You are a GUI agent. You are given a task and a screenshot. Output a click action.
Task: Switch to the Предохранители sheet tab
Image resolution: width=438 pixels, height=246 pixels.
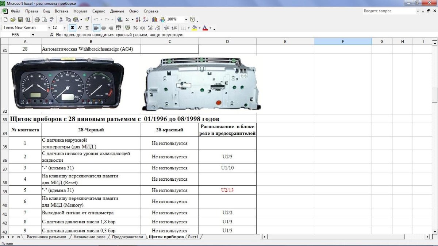click(x=127, y=237)
